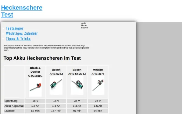Open the Heckenschere Test site title link

pyautogui.click(x=22, y=11)
